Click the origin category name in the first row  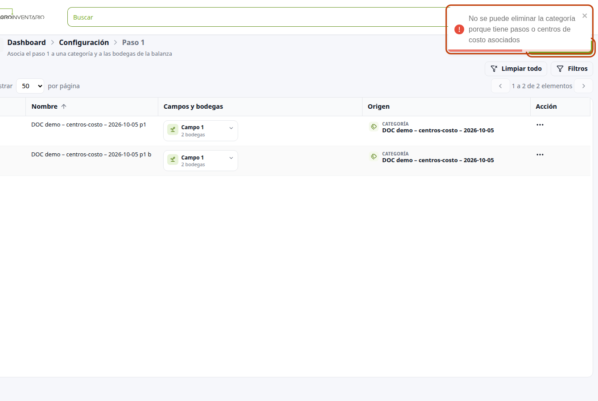click(x=438, y=131)
